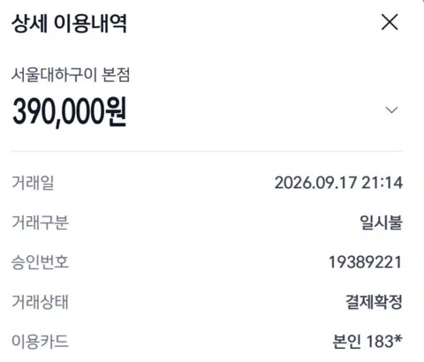The width and height of the screenshot is (424, 362).
Task: Click the approval number 19389221
Action: point(365,262)
